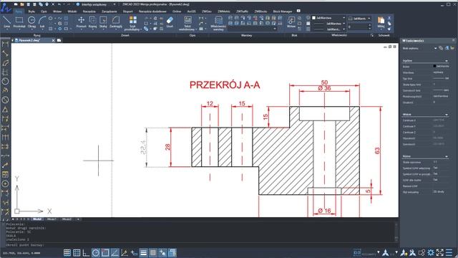
Task: Click the Usuń eraser tool
Action: click(170, 22)
